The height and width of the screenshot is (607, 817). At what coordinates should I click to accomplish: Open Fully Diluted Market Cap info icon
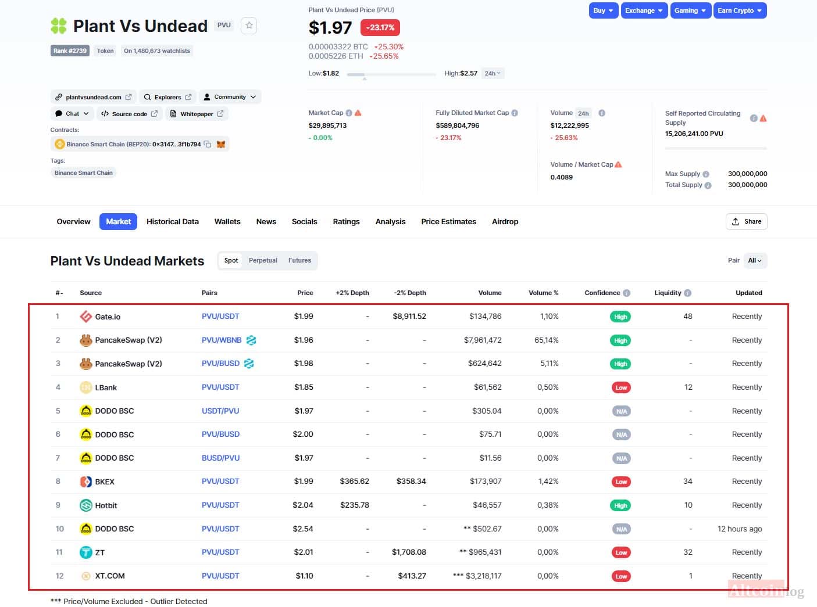(x=515, y=113)
